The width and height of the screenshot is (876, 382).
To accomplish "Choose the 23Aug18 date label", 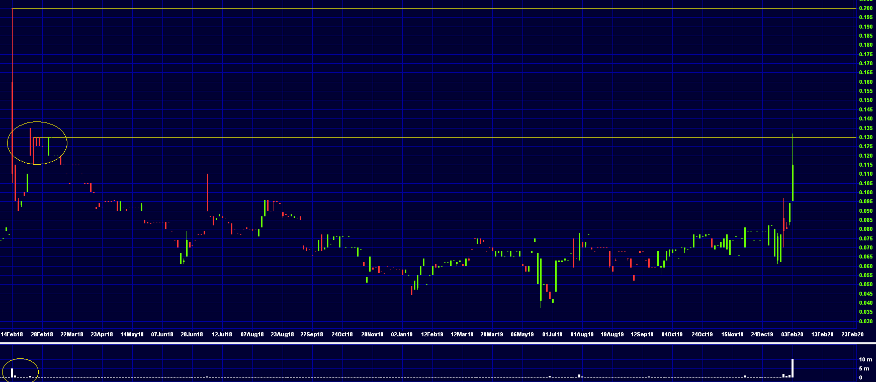I will pos(282,334).
